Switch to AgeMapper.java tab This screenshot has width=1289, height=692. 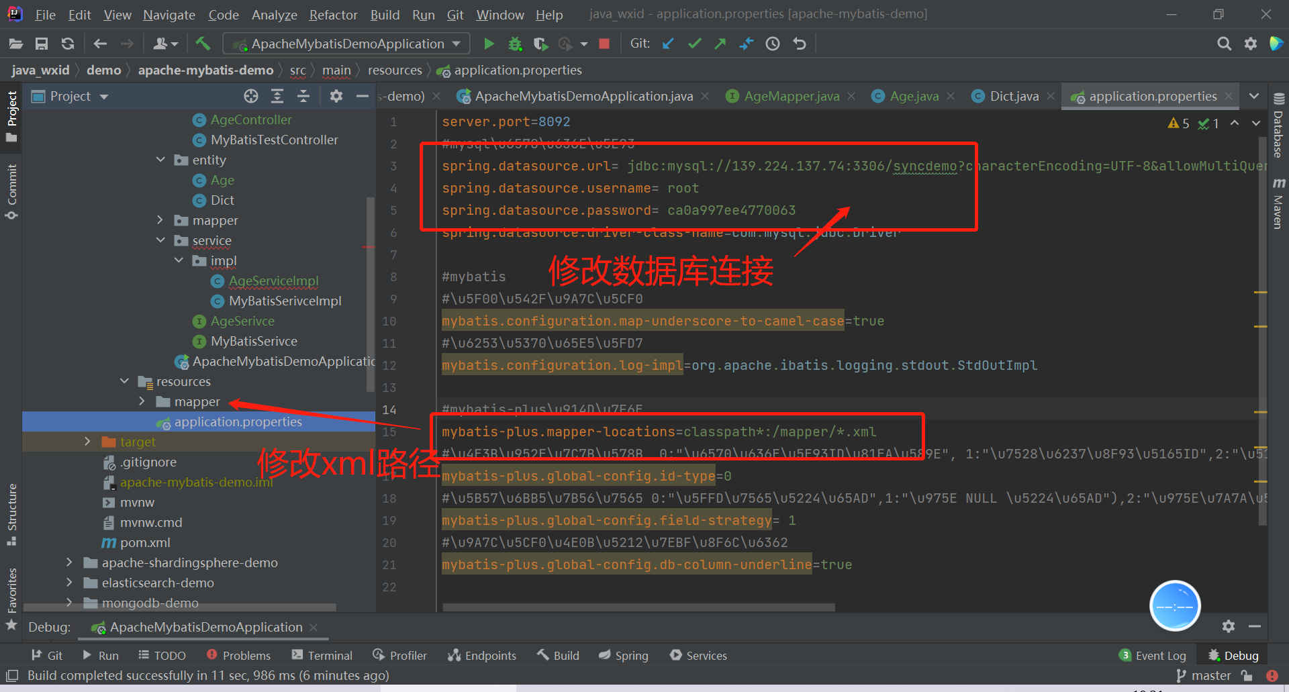(791, 96)
